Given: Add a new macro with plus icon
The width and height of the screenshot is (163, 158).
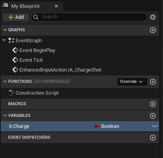Looking at the screenshot, I should (x=153, y=104).
